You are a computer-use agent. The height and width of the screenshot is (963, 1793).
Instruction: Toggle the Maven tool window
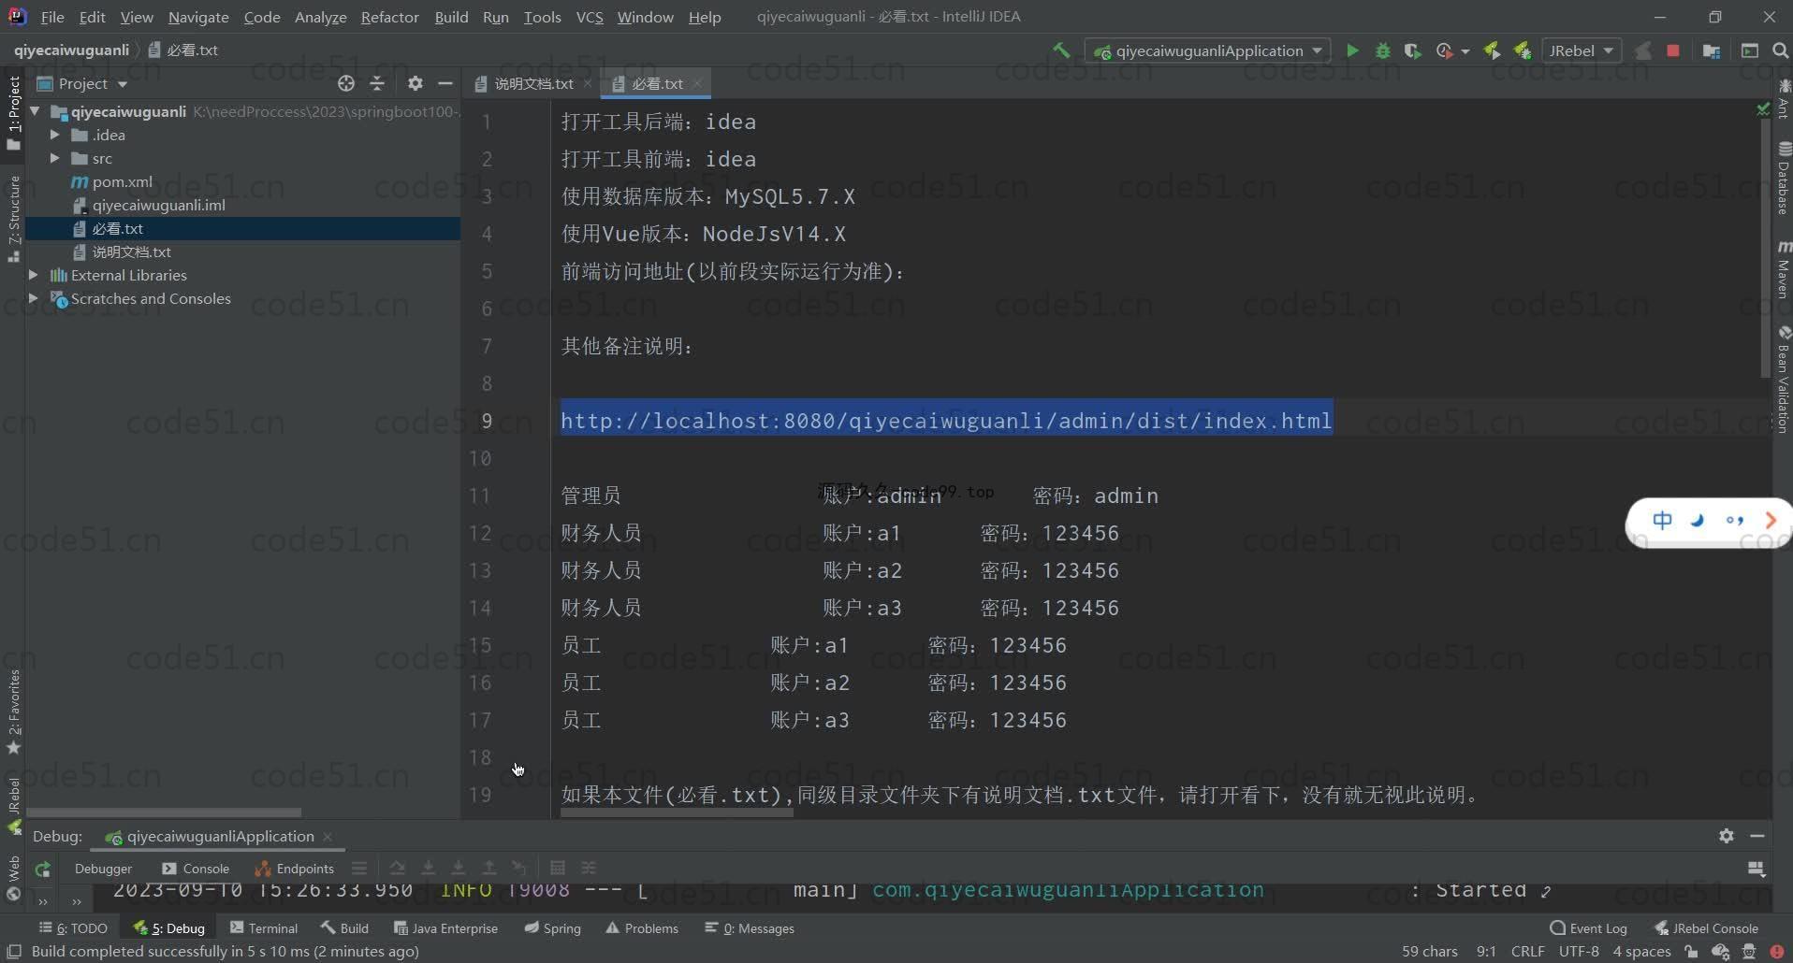(x=1784, y=269)
